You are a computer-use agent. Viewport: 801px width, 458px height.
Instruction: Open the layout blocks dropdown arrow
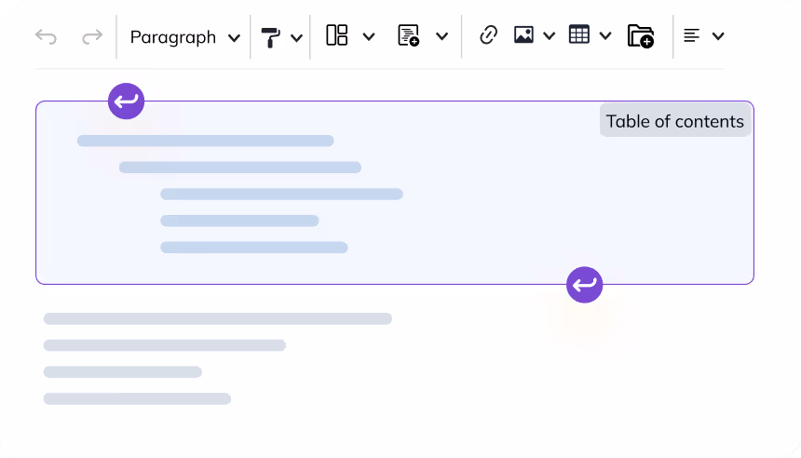pyautogui.click(x=368, y=37)
